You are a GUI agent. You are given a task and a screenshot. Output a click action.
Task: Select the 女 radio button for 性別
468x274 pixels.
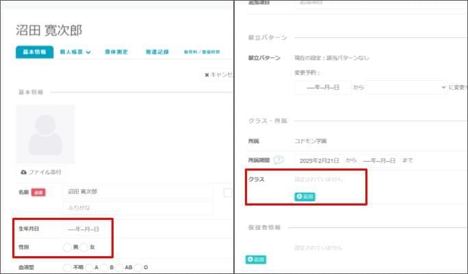click(84, 247)
